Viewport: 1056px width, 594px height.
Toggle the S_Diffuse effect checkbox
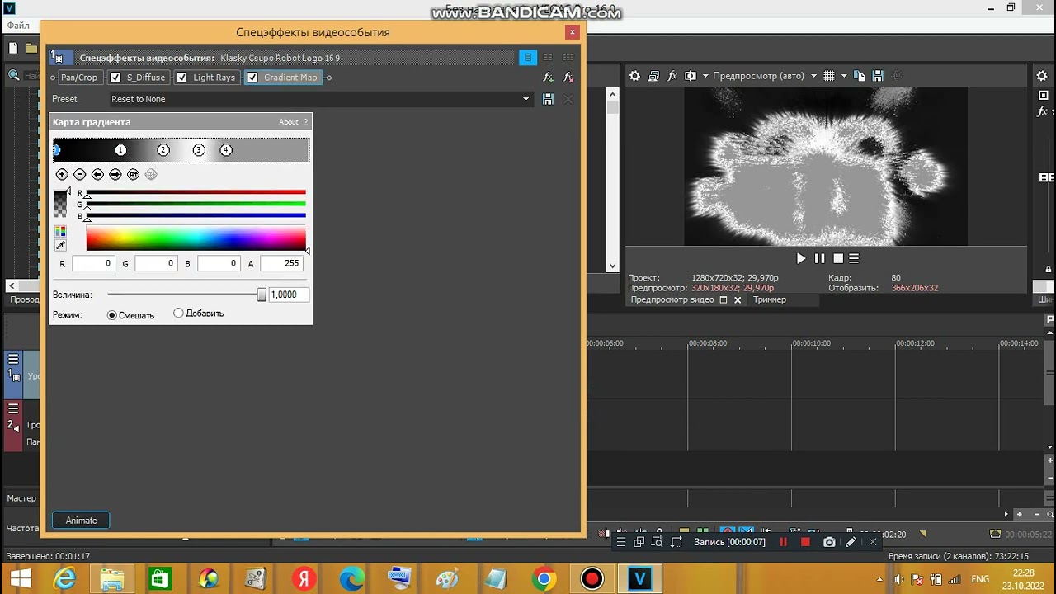point(115,78)
